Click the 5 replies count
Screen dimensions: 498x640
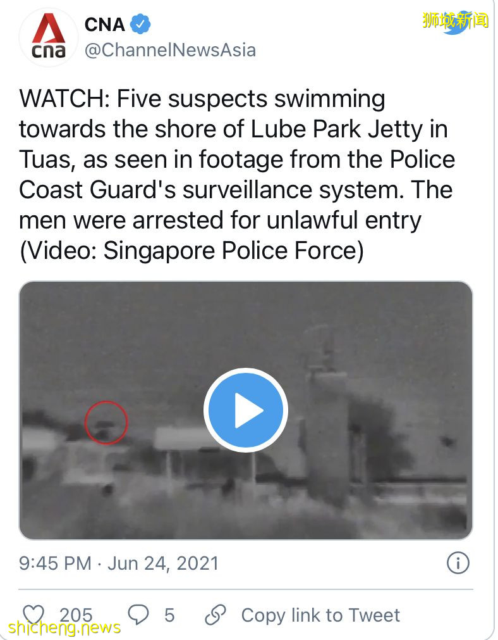(169, 615)
